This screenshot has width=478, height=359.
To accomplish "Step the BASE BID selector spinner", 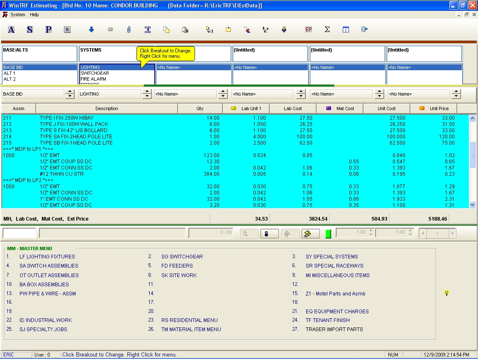I will click(69, 94).
